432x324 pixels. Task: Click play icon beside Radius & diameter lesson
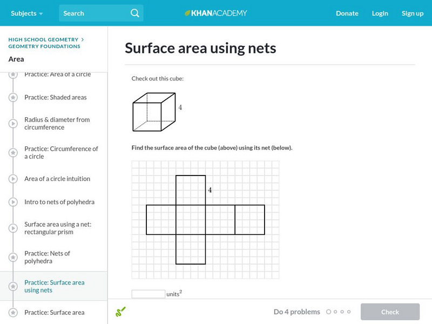[13, 124]
